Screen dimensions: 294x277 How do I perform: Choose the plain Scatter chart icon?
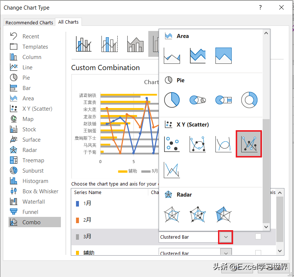coord(172,144)
